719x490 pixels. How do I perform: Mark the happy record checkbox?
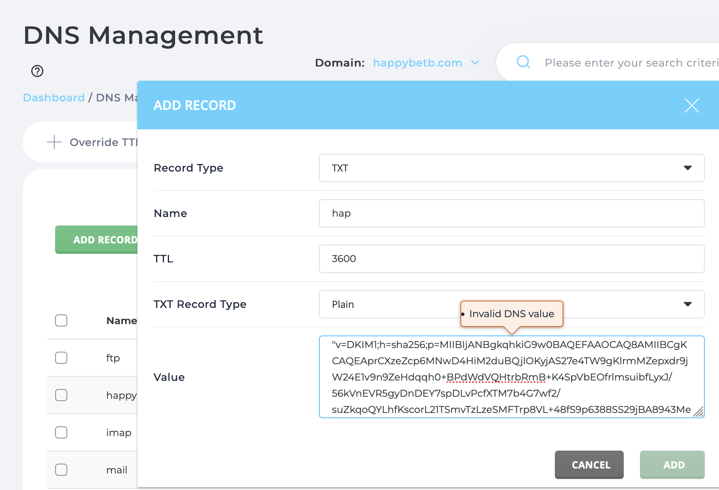[x=61, y=395]
